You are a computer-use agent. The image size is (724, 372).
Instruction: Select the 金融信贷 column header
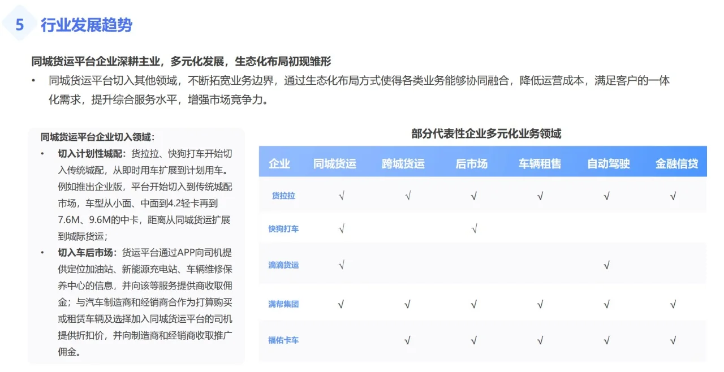[676, 164]
